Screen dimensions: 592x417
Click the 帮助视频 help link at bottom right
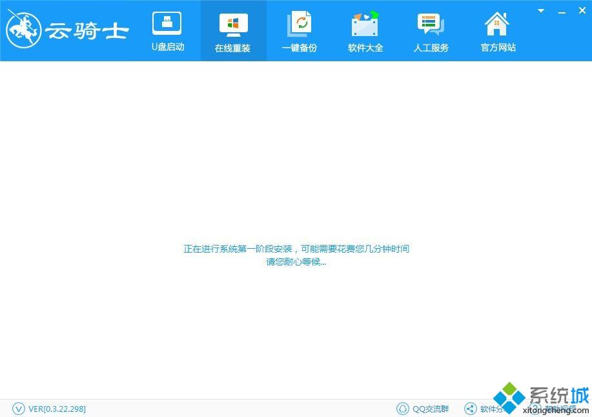559,409
